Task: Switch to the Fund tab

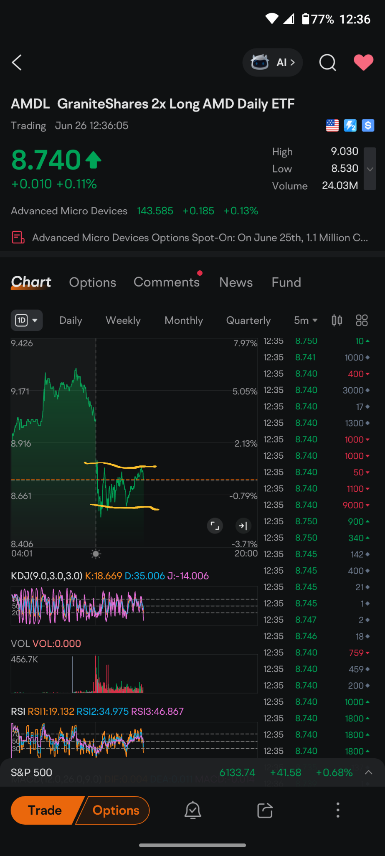Action: (286, 282)
